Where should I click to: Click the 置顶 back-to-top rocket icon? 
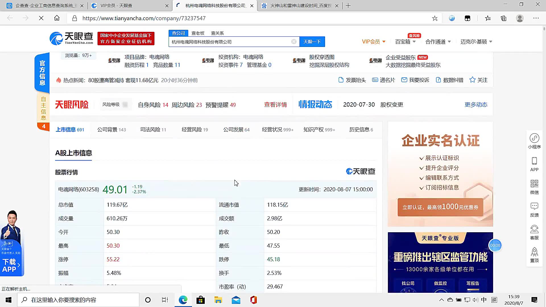click(x=534, y=255)
